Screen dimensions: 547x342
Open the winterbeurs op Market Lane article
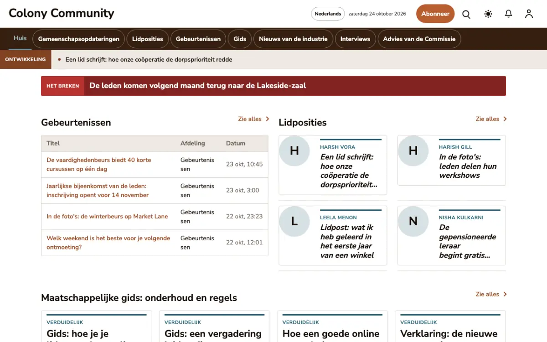click(x=107, y=216)
